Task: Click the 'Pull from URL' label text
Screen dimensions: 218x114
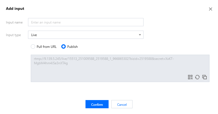Action: pos(46,47)
